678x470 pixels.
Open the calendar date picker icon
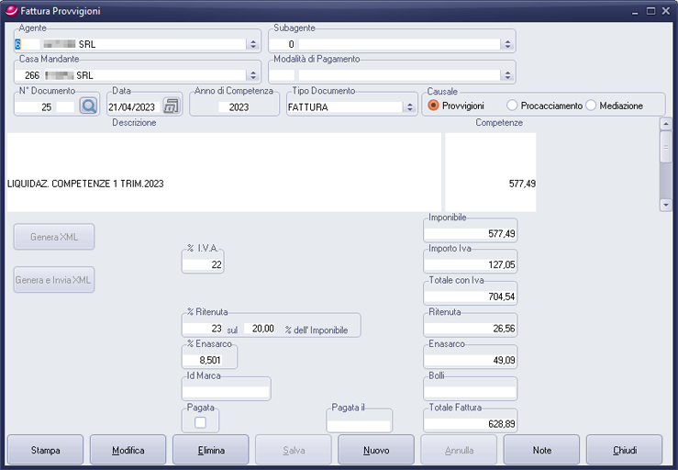171,106
